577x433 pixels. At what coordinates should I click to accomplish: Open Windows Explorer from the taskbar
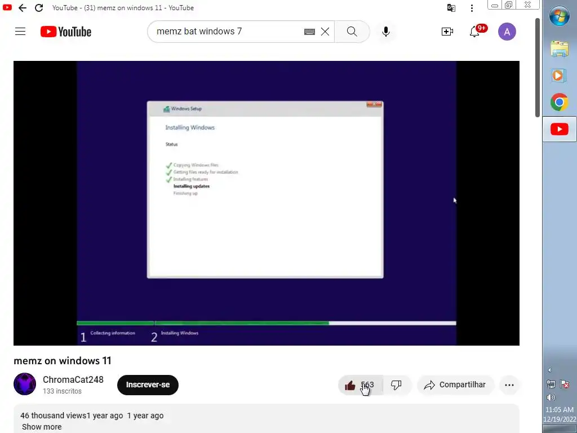point(560,48)
